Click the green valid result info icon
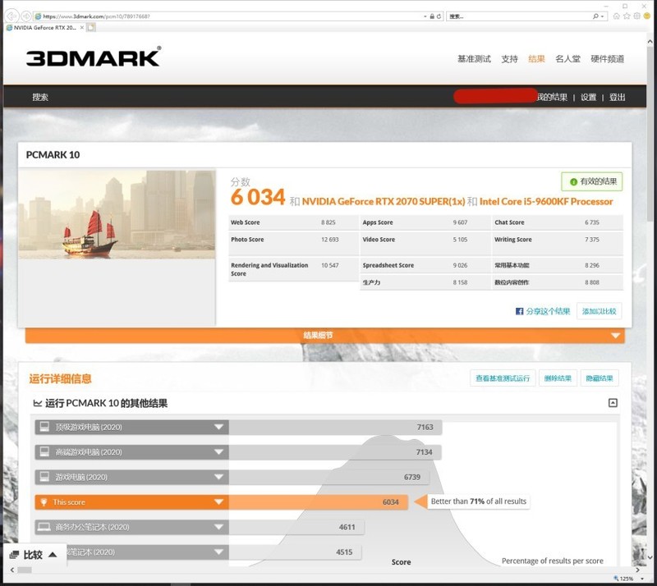 coord(573,181)
